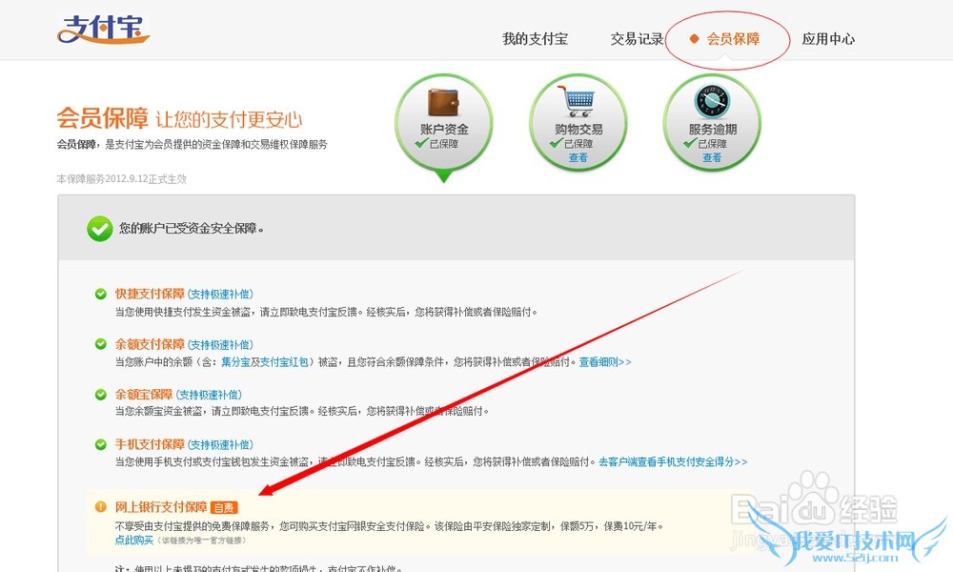Open 去客户端查看手机支付安全得分>> link
This screenshot has height=572, width=953.
point(673,462)
